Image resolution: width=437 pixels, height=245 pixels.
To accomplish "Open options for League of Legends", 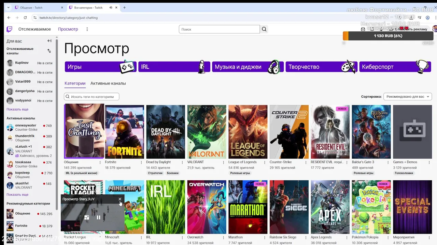I will pos(265,163).
